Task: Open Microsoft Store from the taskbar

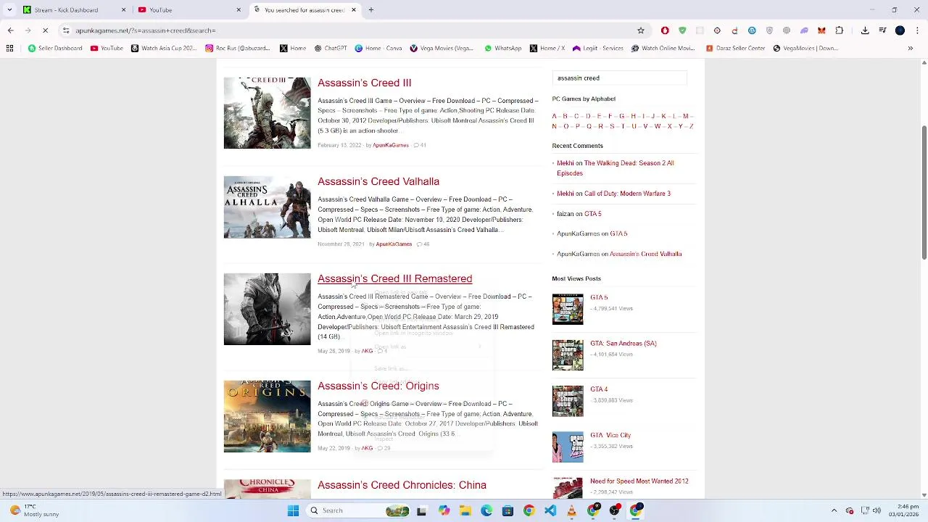Action: (507, 511)
